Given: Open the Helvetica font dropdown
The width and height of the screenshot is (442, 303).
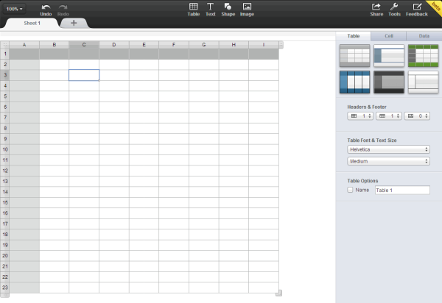Looking at the screenshot, I should pos(388,149).
